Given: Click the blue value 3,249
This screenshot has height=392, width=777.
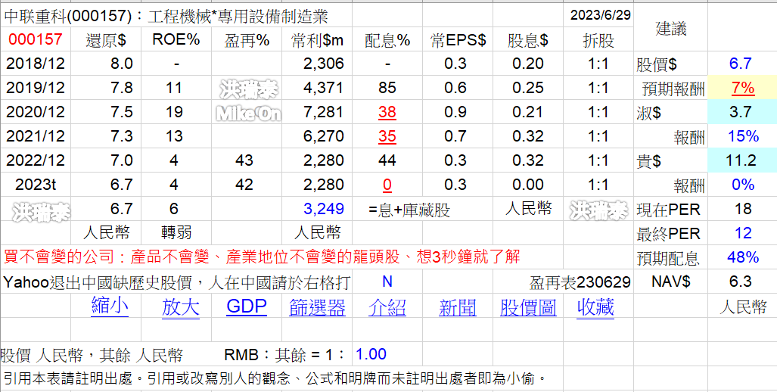Looking at the screenshot, I should (x=324, y=209).
